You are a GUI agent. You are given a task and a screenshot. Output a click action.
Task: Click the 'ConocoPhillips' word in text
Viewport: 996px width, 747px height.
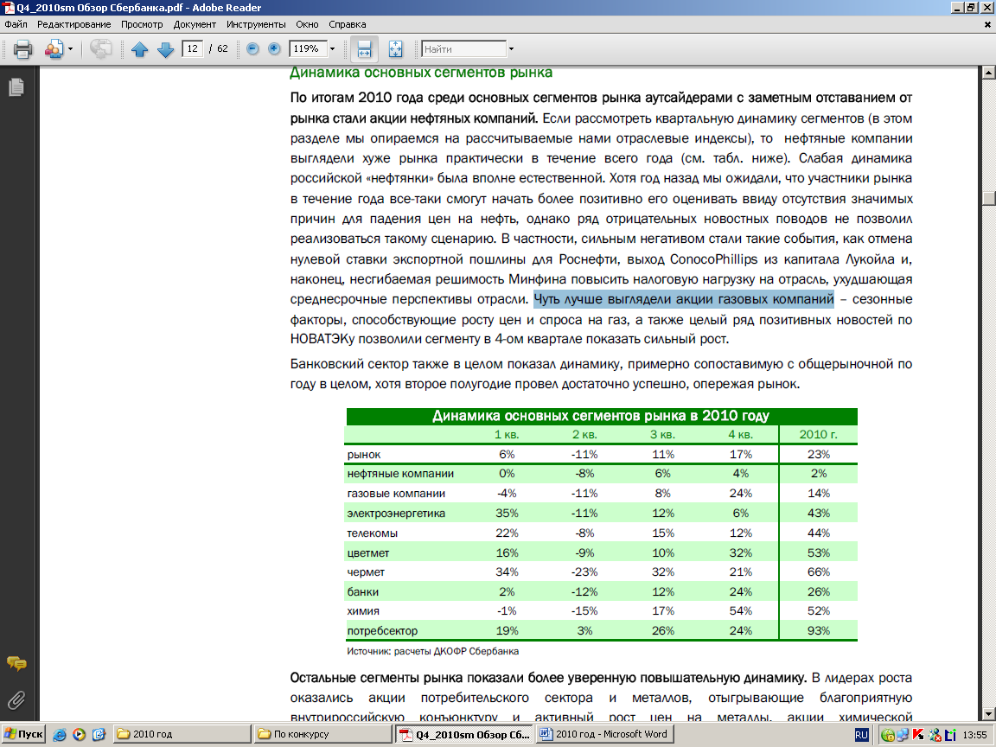714,259
